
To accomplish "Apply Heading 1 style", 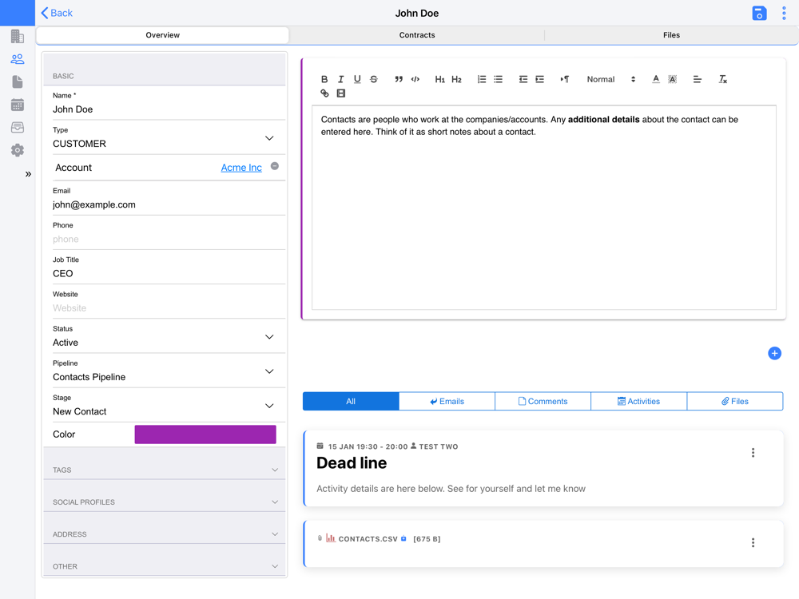I will click(439, 79).
